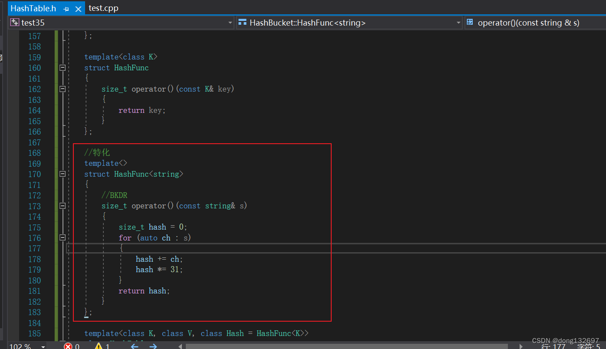Click 'hash += ch;' on line 178

[x=159, y=259]
